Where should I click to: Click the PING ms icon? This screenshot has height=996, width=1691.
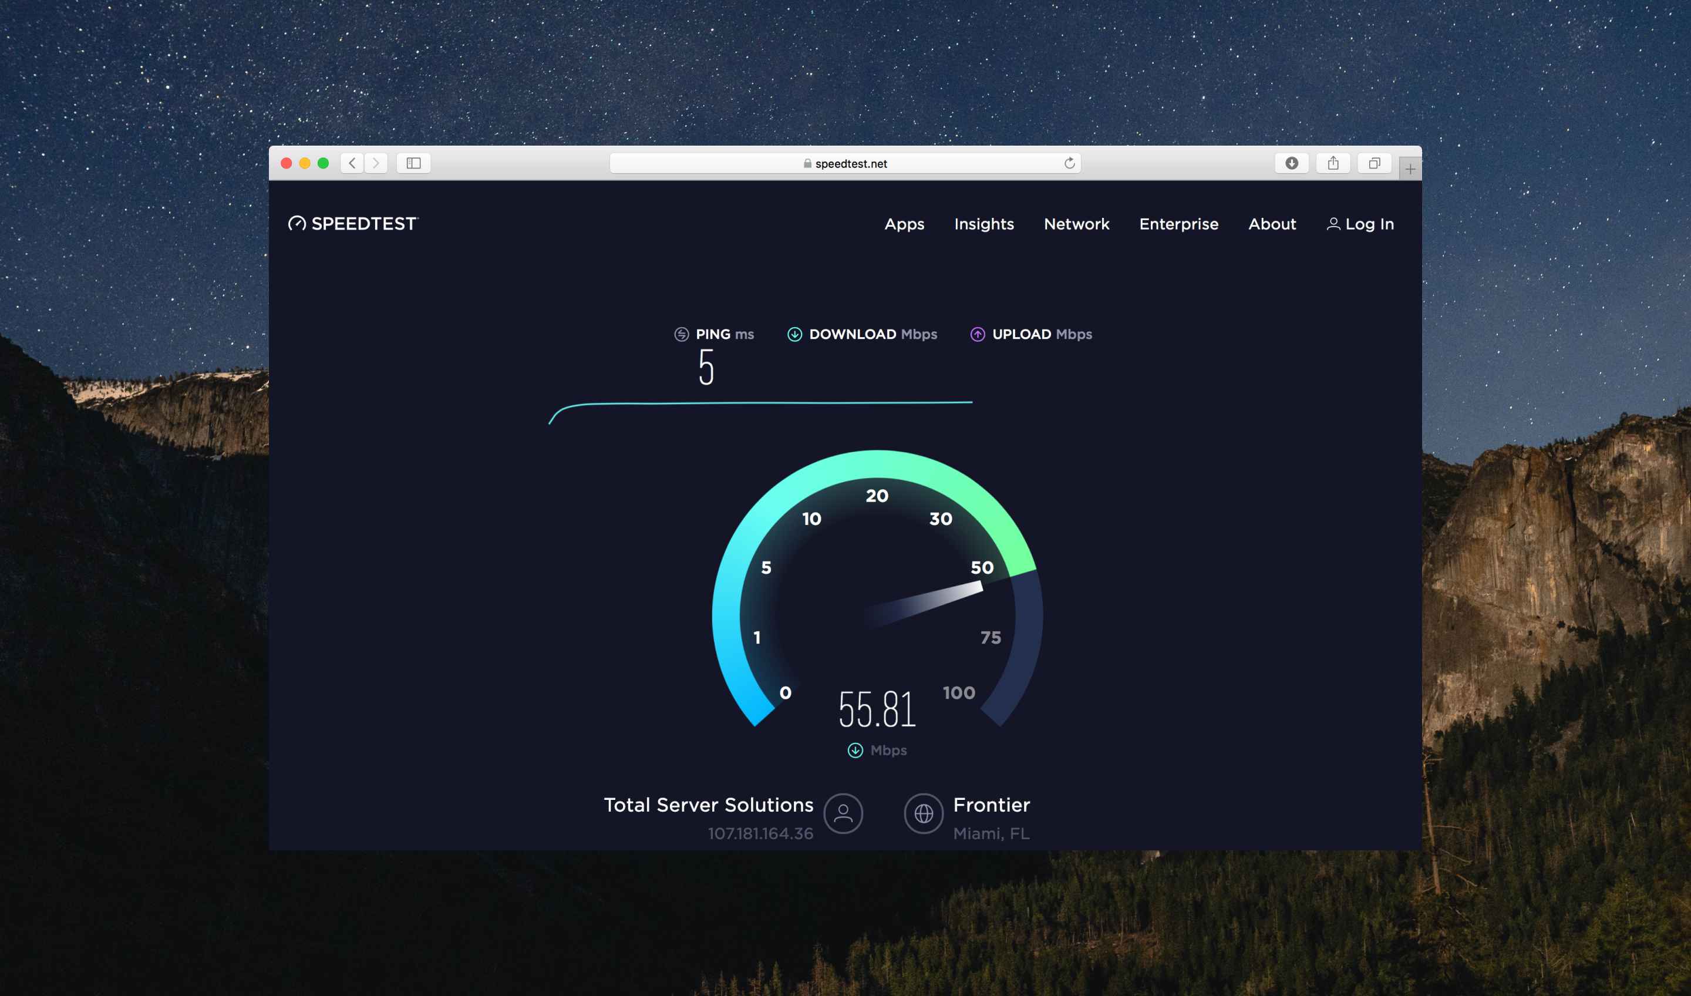coord(678,333)
